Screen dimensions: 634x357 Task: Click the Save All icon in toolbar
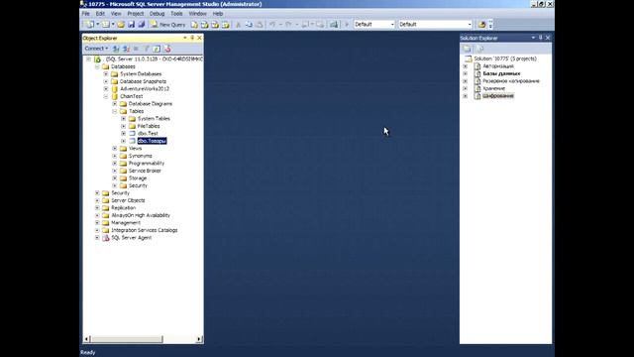coord(141,25)
